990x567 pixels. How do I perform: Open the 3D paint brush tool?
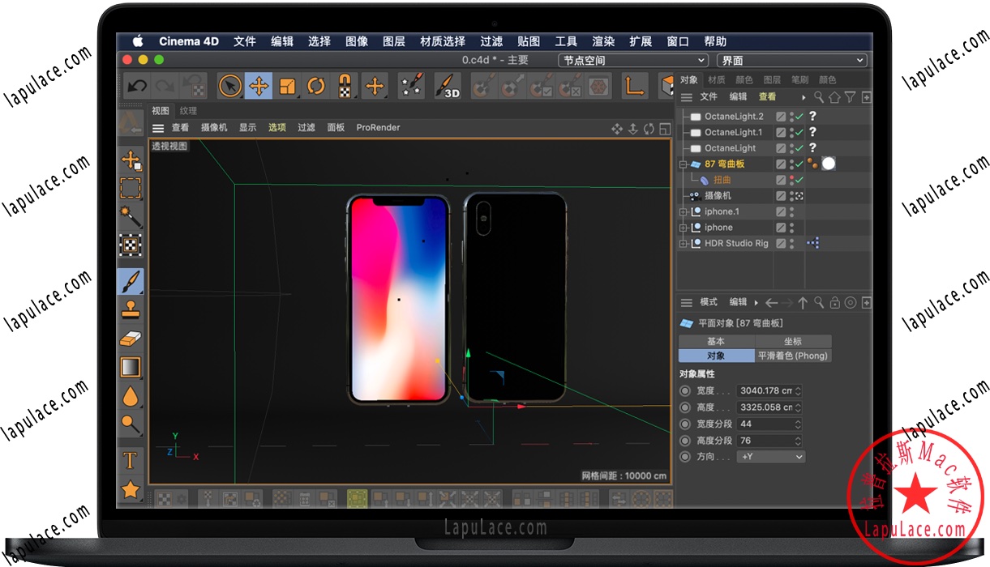tap(446, 87)
